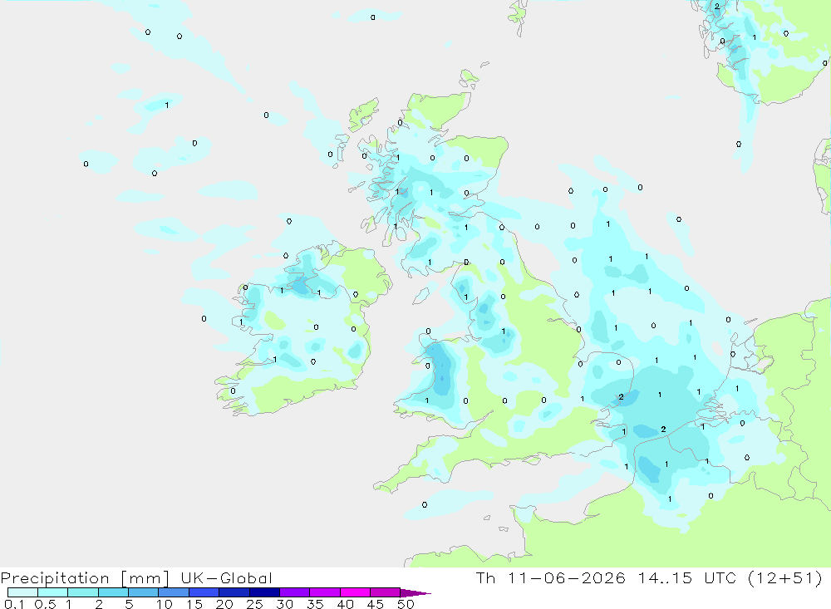Click the 0.1–0.5 mm palest cyan legend swatch
The height and width of the screenshot is (609, 831).
(x=22, y=592)
